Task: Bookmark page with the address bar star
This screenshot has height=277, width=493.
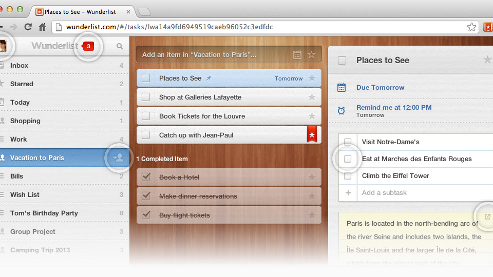Action: [471, 27]
